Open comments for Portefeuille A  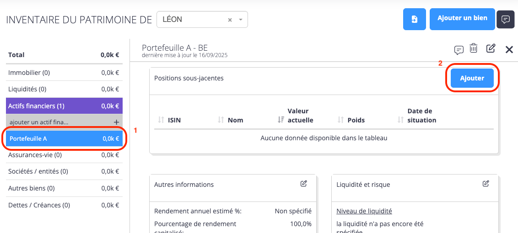coord(459,49)
